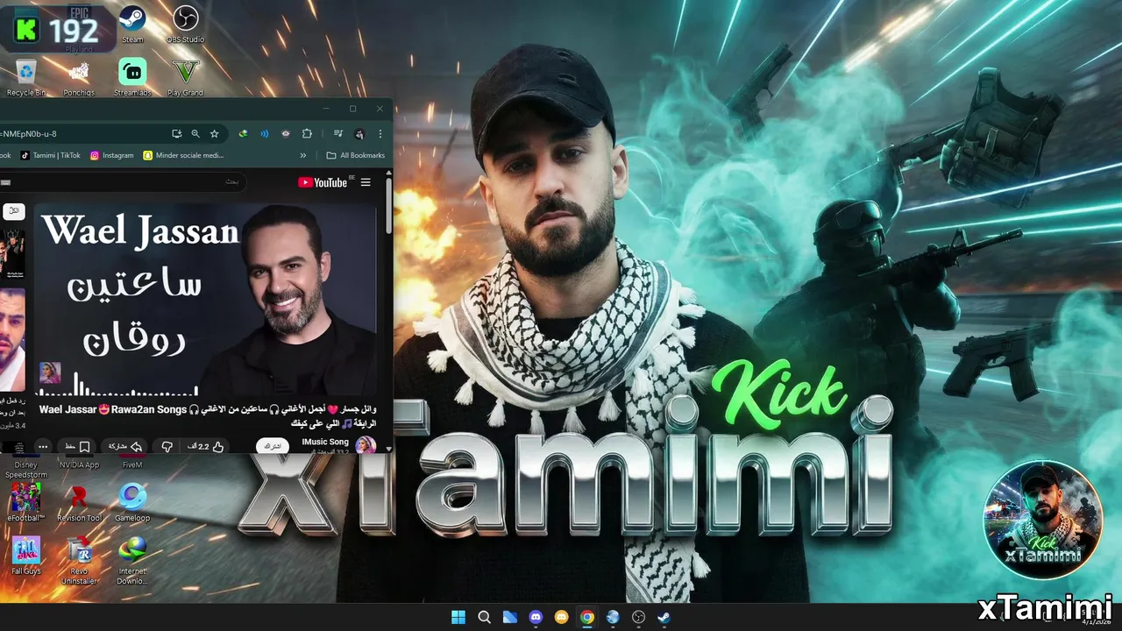The height and width of the screenshot is (631, 1122).
Task: Open the Windows Start menu
Action: [458, 617]
